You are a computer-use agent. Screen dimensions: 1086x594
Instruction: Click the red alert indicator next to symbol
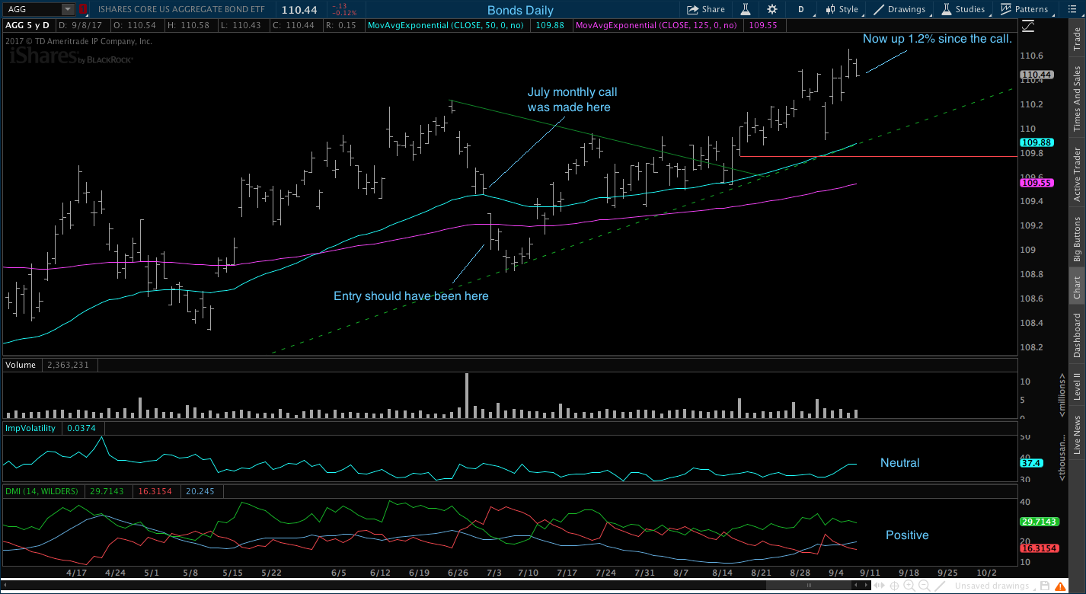click(82, 9)
